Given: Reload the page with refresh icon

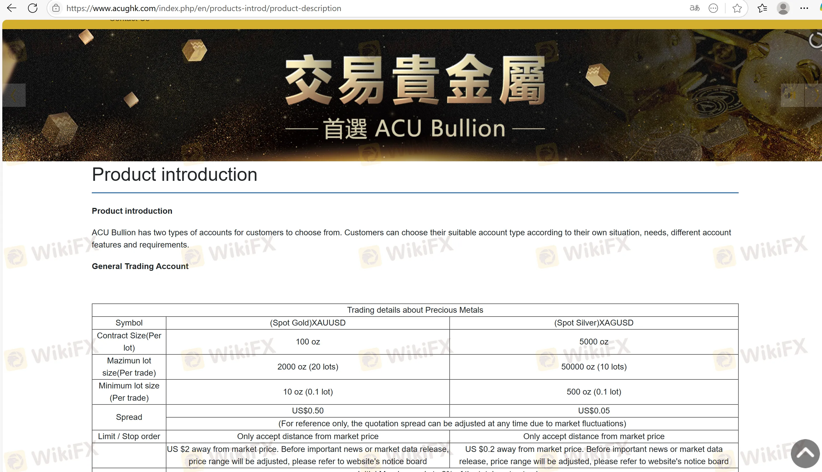Looking at the screenshot, I should 33,8.
